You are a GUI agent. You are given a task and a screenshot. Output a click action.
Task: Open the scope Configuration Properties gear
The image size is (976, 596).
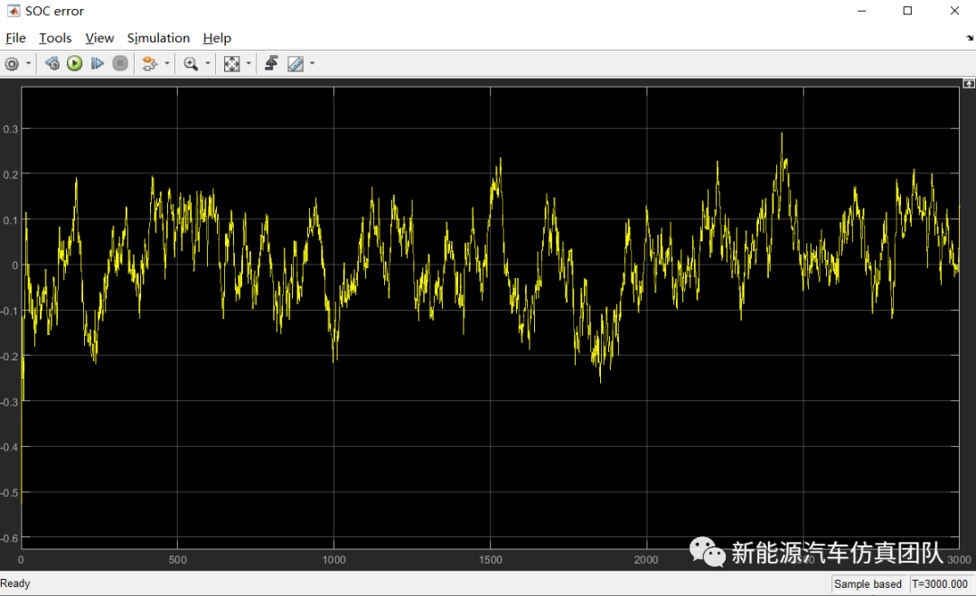[x=12, y=63]
